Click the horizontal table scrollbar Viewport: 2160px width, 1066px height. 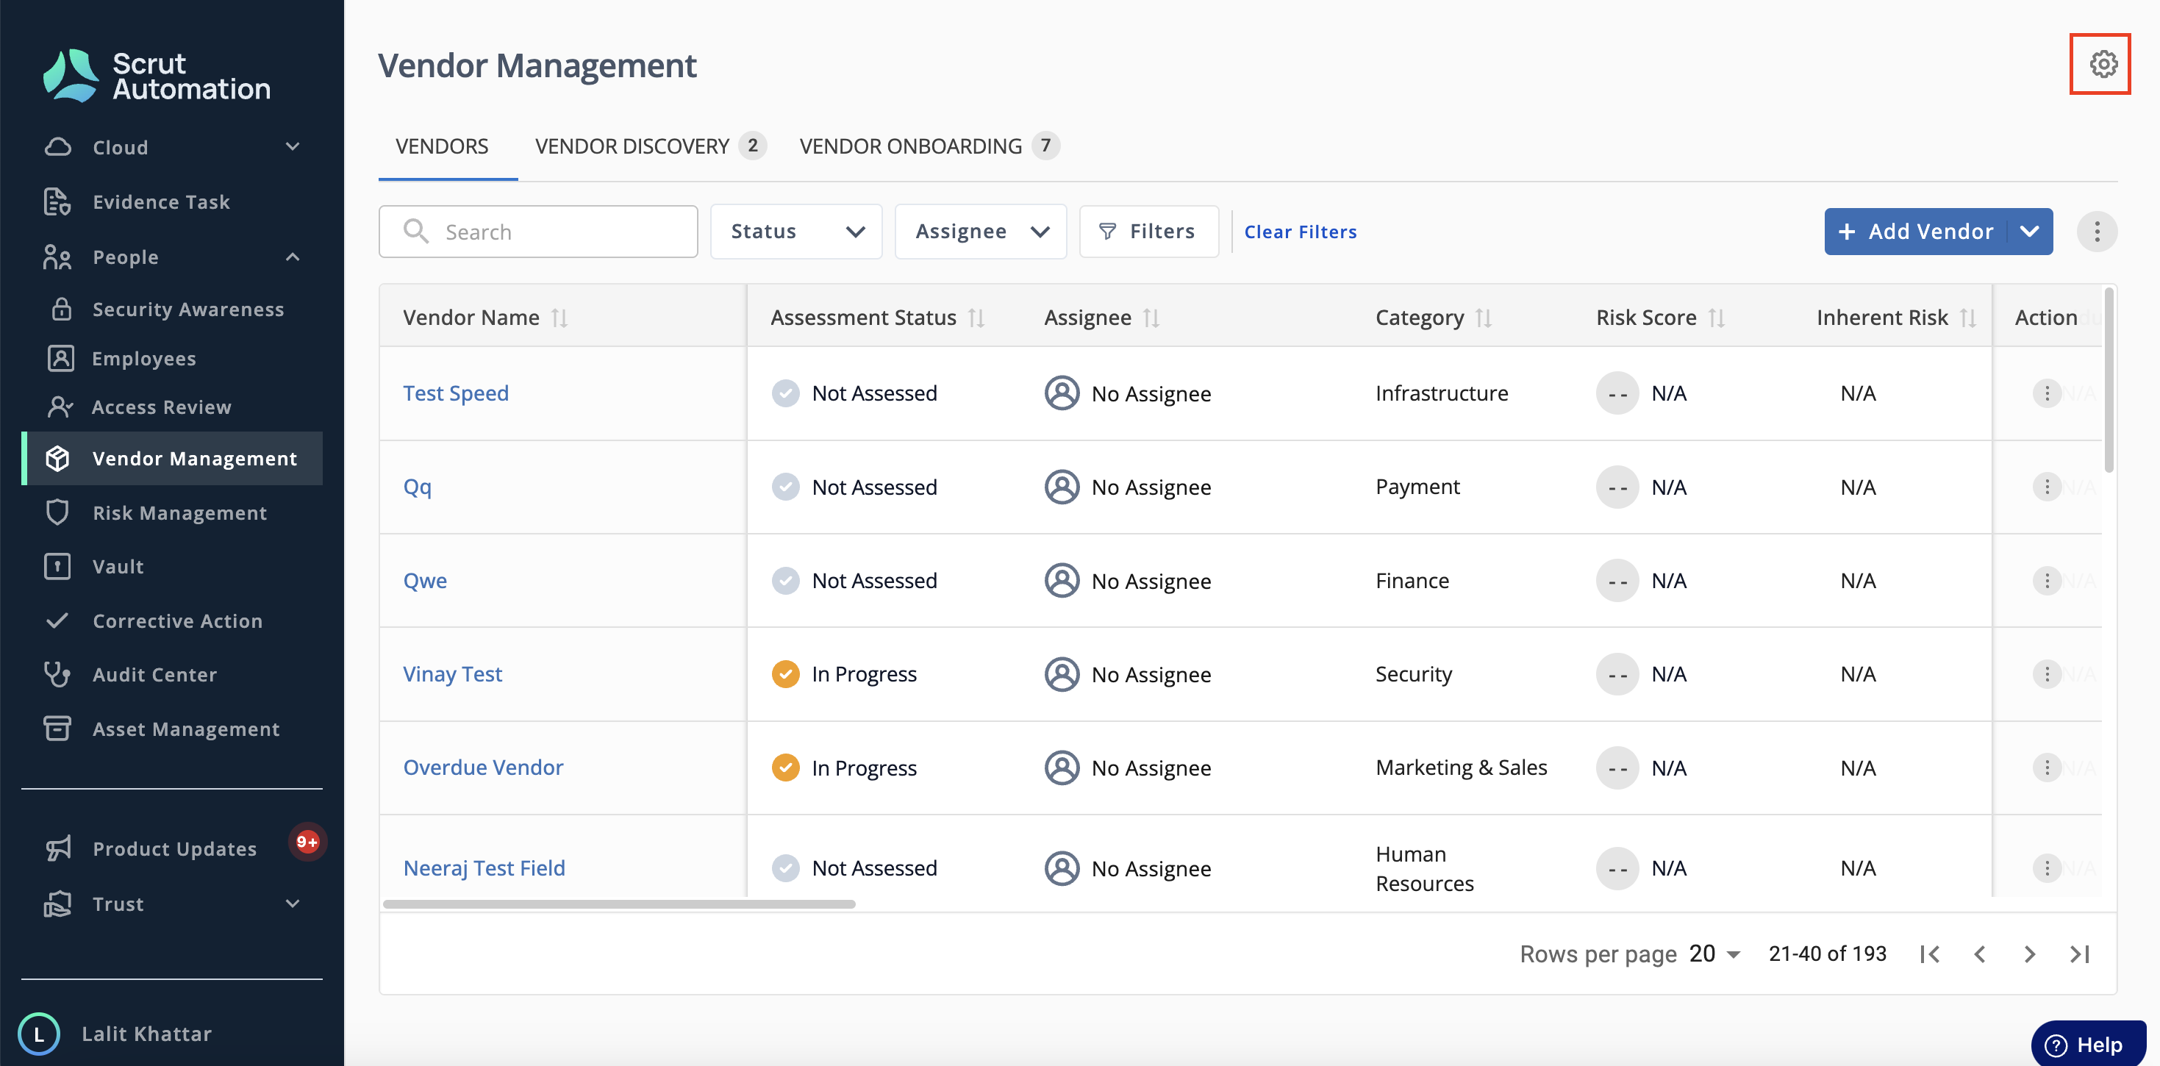[x=619, y=904]
